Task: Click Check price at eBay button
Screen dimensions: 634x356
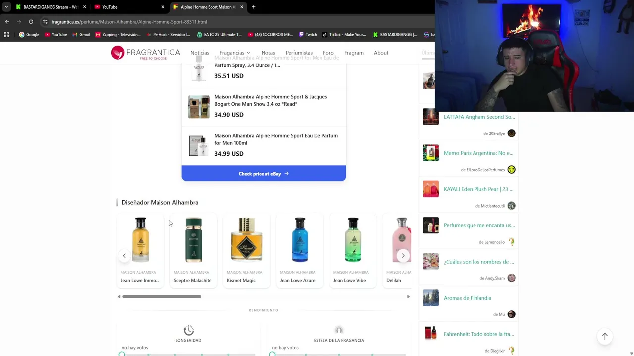Action: pyautogui.click(x=264, y=174)
